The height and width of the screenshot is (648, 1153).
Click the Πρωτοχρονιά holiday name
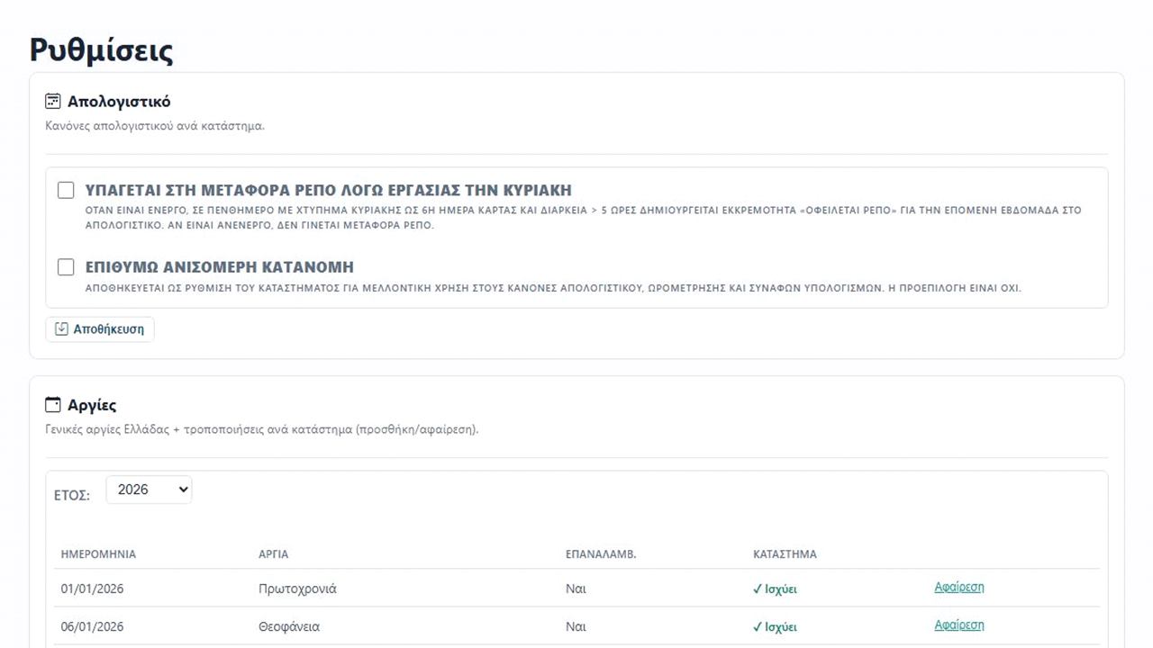[x=297, y=589]
